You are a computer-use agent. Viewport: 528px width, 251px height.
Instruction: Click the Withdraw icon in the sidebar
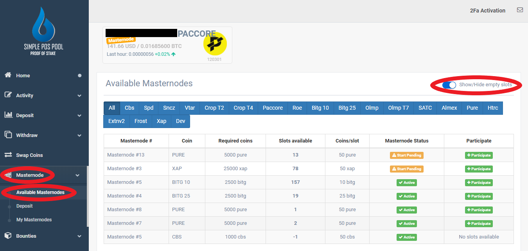point(7,135)
